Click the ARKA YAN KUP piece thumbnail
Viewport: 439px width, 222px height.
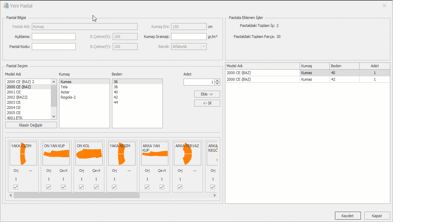tap(155, 153)
